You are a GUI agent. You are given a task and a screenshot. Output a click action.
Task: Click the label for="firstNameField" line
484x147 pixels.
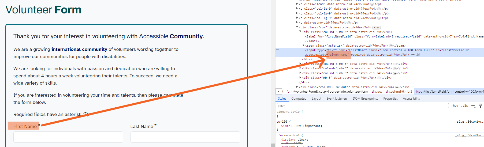tap(394, 36)
